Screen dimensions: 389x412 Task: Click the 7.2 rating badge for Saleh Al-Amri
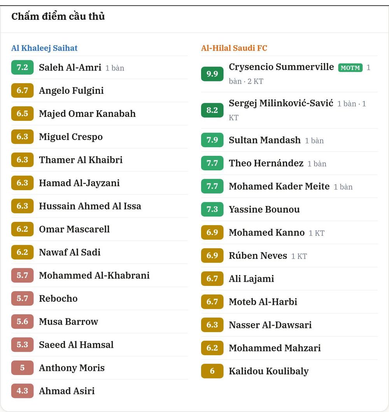(22, 67)
